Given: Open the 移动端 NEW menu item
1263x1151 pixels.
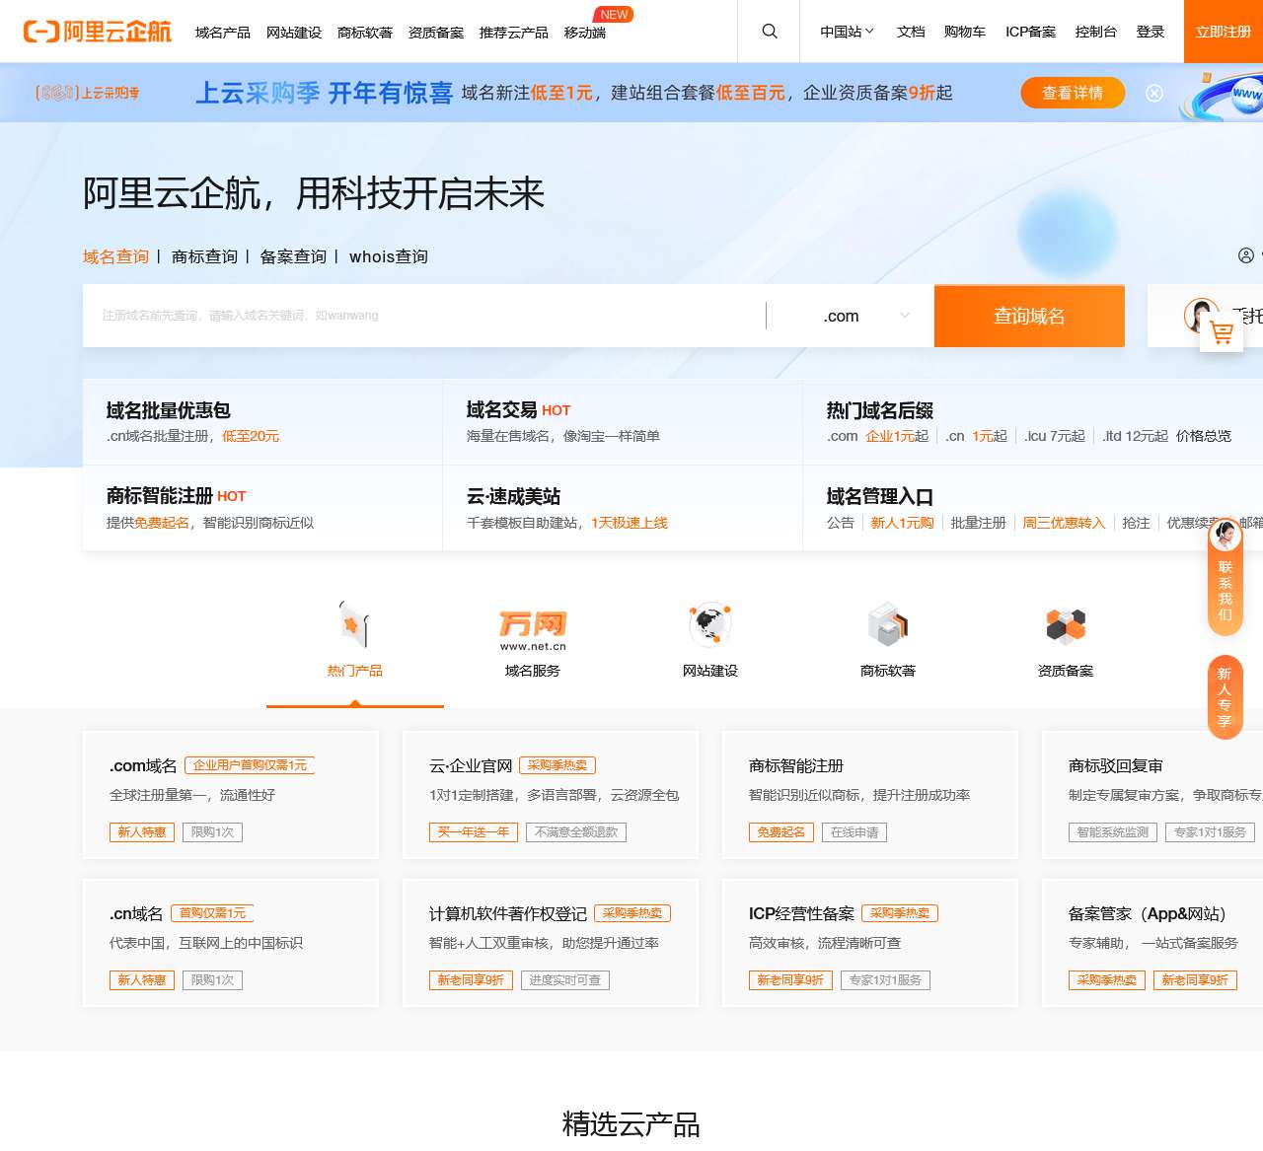Looking at the screenshot, I should point(585,33).
